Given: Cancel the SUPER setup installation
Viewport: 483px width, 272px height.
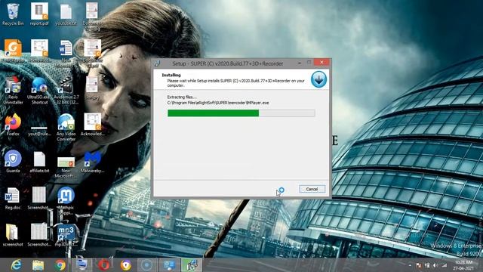Looking at the screenshot, I should [x=312, y=189].
